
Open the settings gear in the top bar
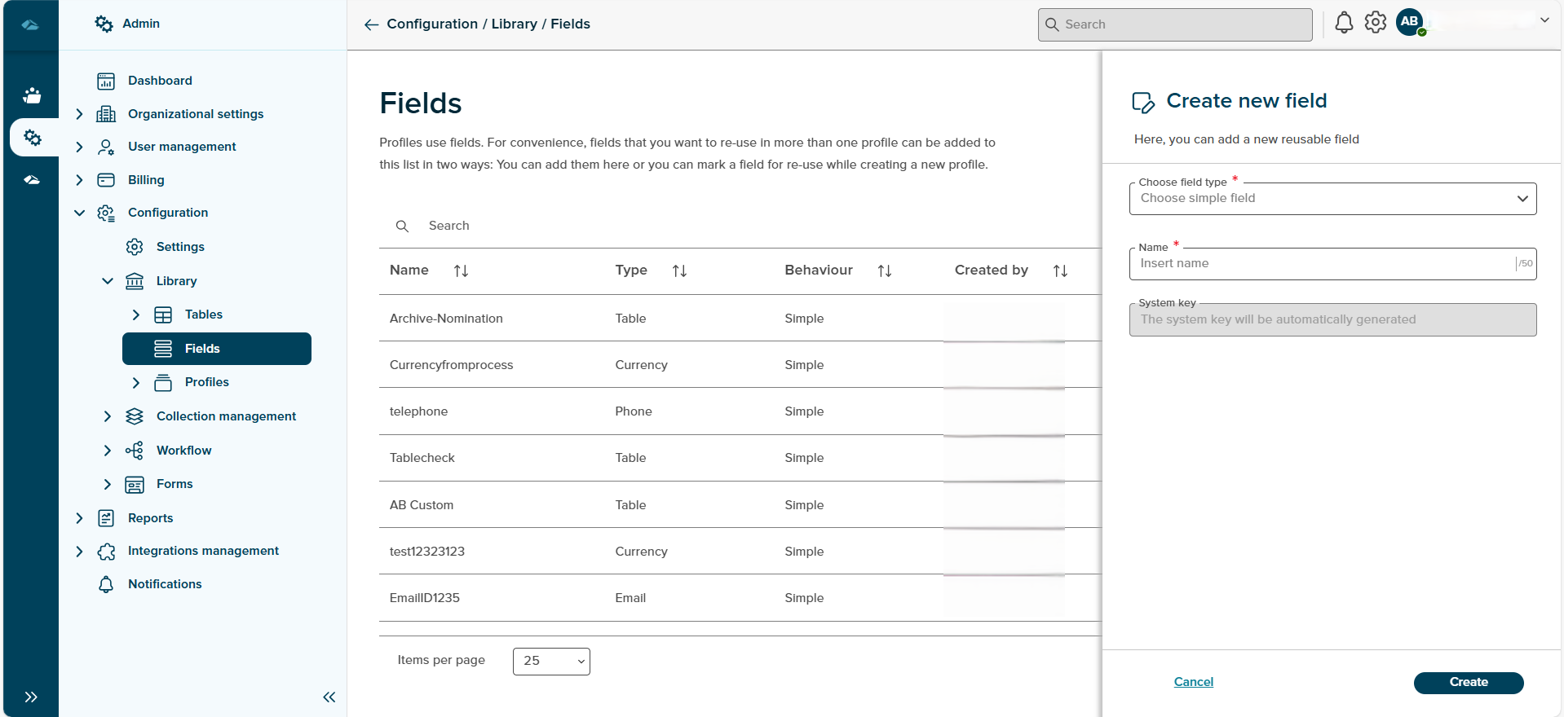tap(1376, 23)
